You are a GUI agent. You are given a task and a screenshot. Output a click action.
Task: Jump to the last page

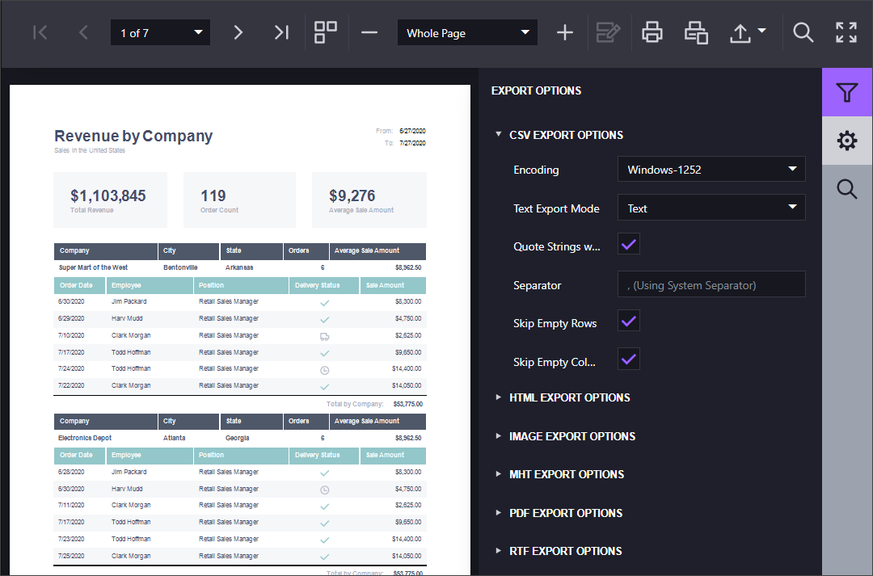point(282,33)
